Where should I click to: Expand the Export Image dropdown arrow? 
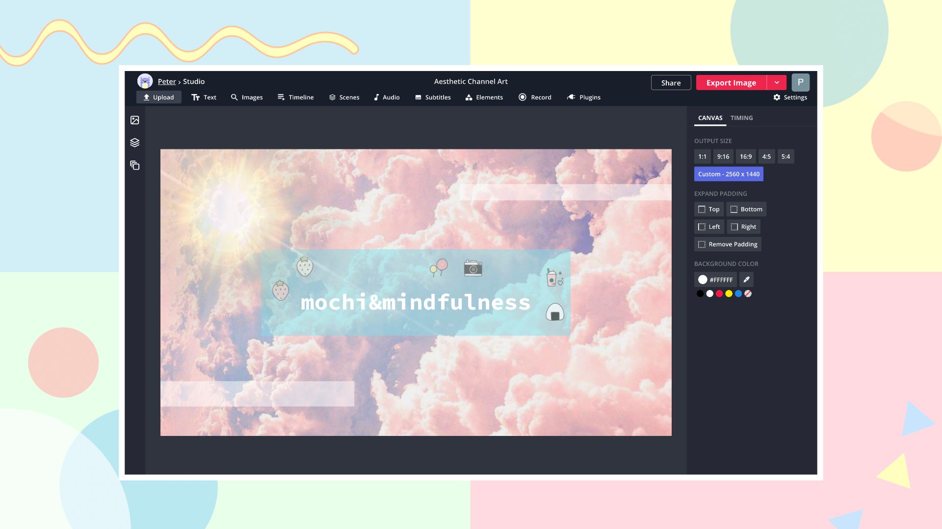point(776,82)
